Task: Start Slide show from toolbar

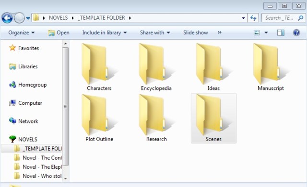Action: coord(196,33)
